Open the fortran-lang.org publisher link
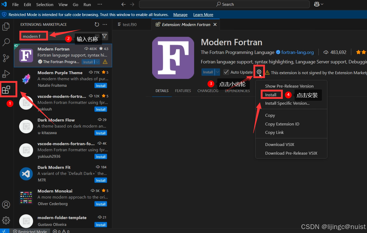Screen dimensions: 367x233 point(297,52)
